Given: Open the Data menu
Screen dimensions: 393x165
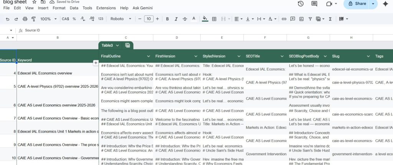Looking at the screenshot, I should (74, 8).
